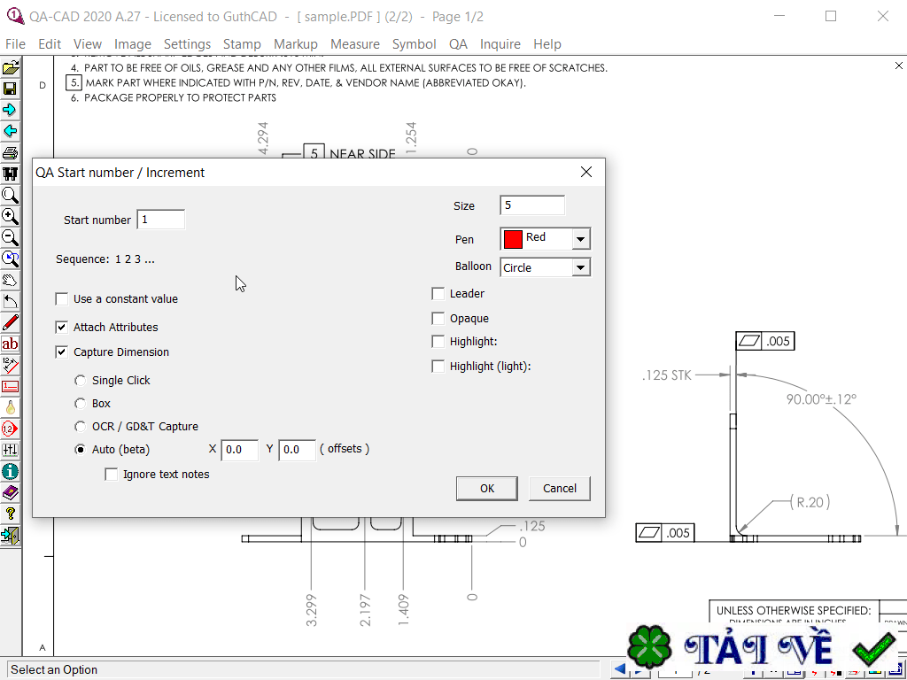
Task: Open the 'ab' text annotation tool
Action: [x=11, y=344]
